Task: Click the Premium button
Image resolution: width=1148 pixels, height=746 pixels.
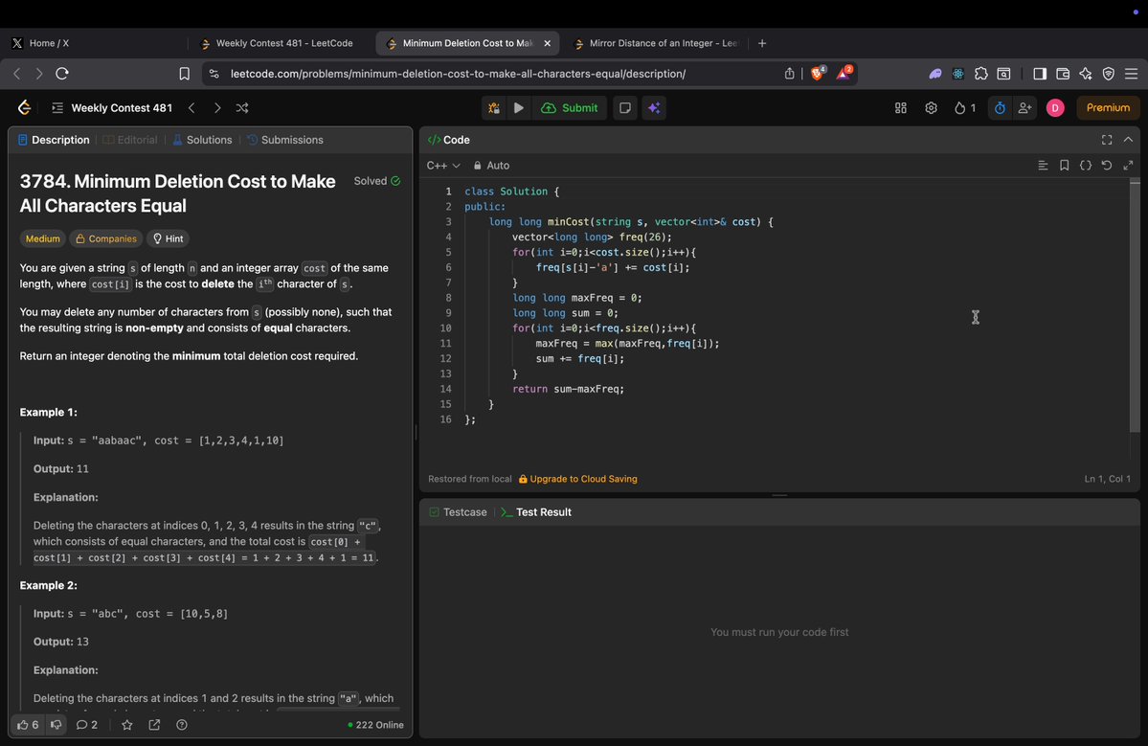Action: point(1108,107)
